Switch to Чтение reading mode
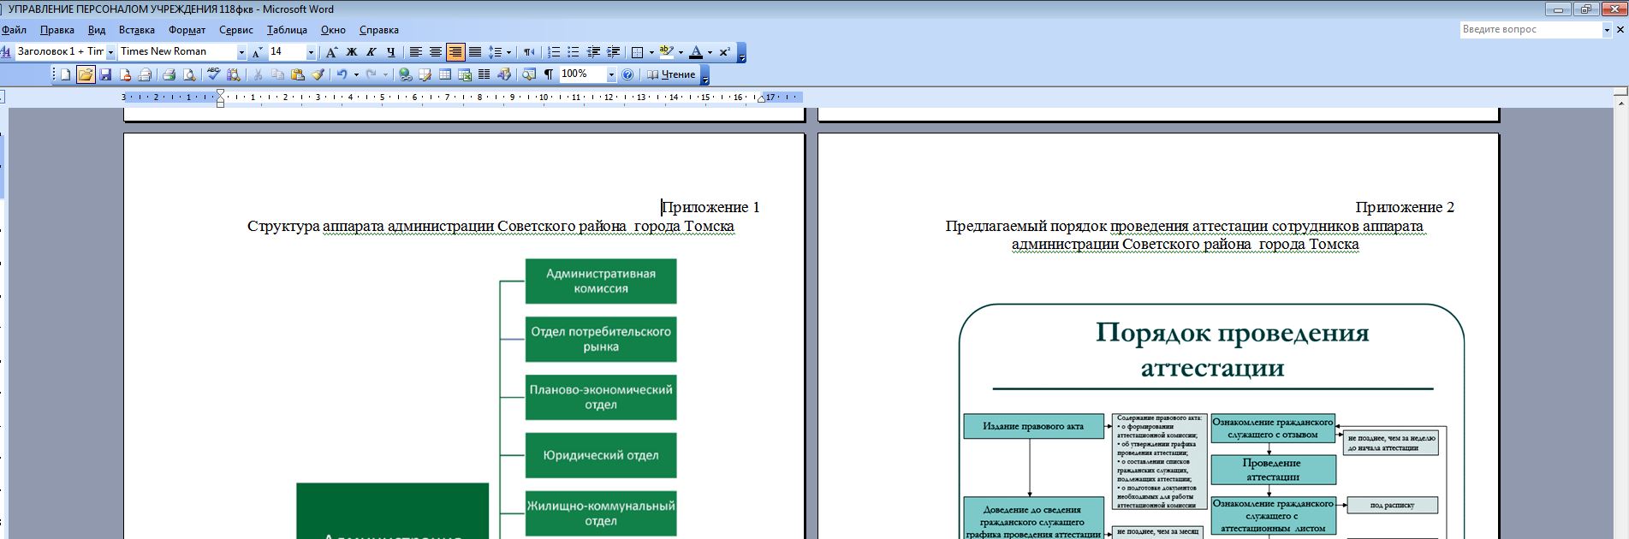Image resolution: width=1629 pixels, height=539 pixels. (671, 75)
